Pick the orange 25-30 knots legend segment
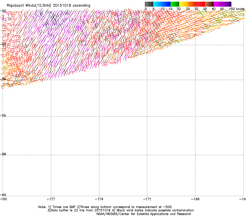 click(x=192, y=4)
